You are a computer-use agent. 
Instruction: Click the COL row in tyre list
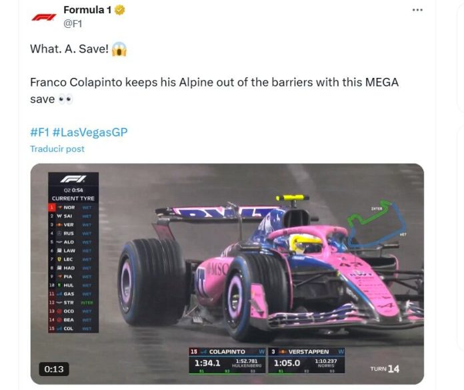click(x=73, y=328)
